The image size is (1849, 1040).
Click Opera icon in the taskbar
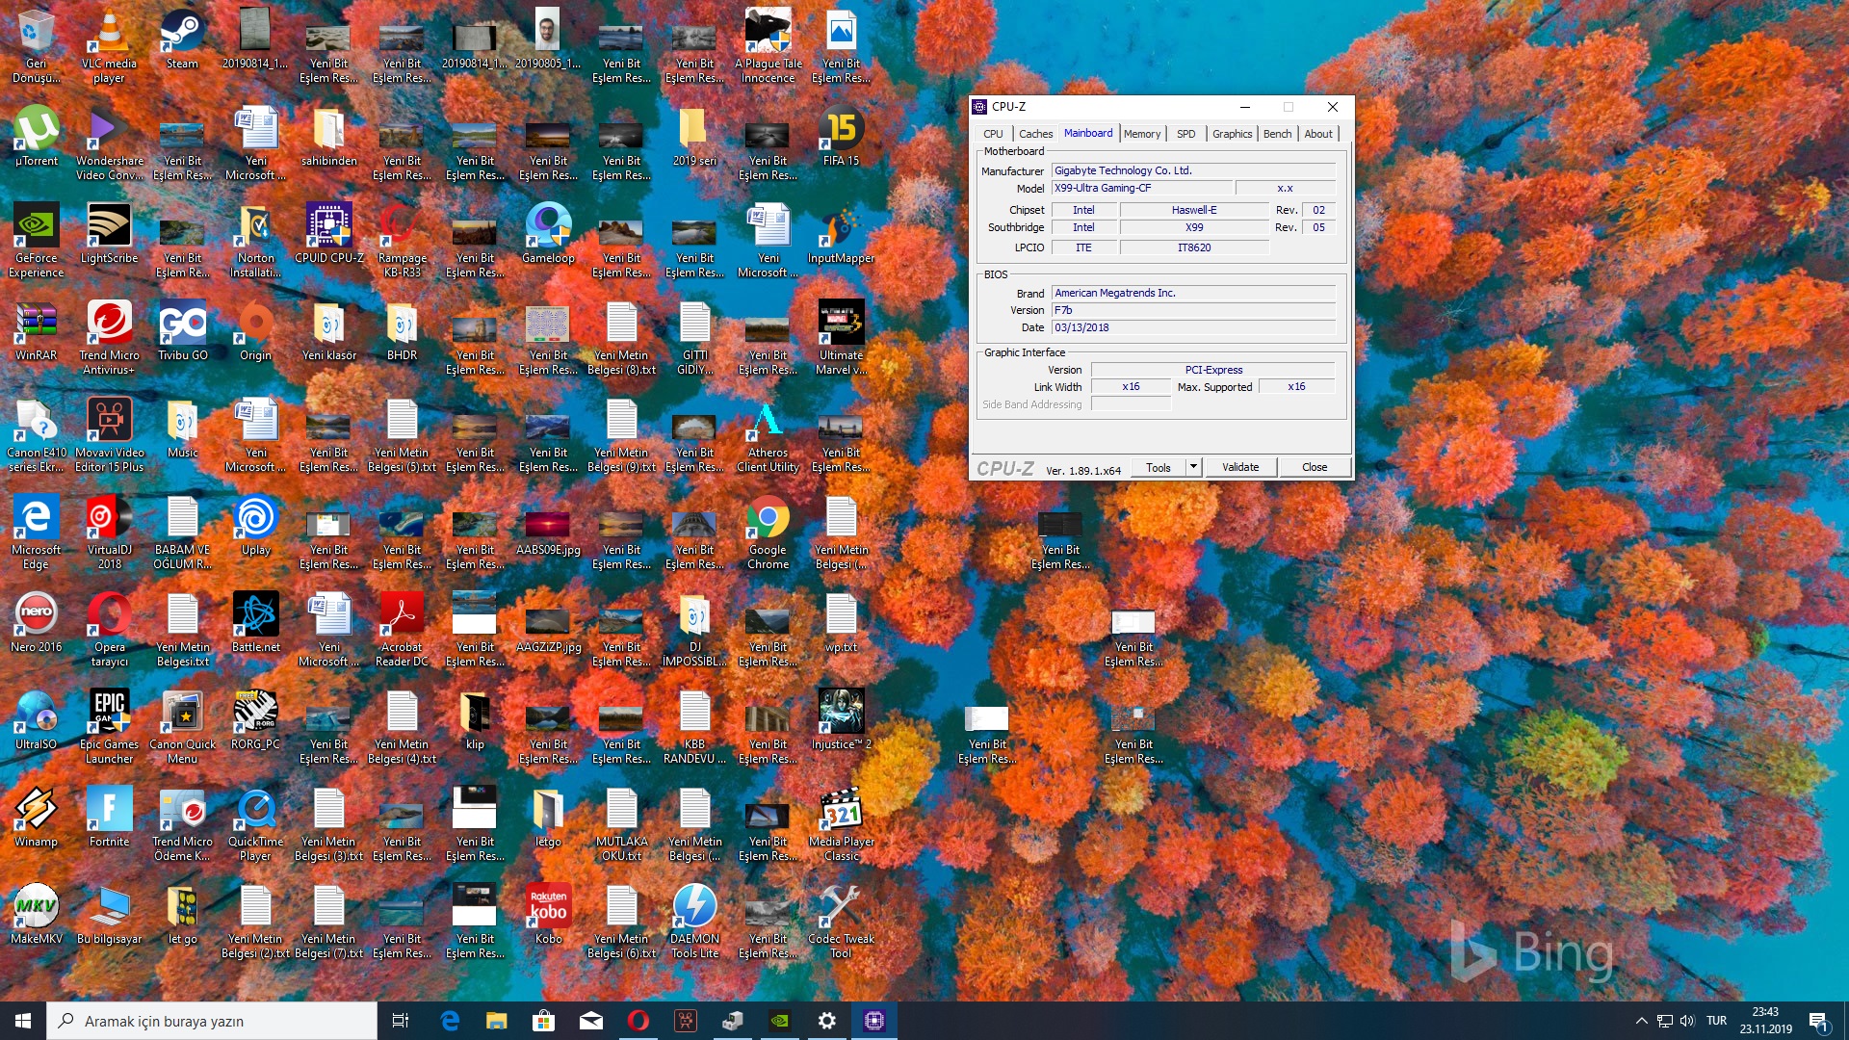click(x=638, y=1021)
